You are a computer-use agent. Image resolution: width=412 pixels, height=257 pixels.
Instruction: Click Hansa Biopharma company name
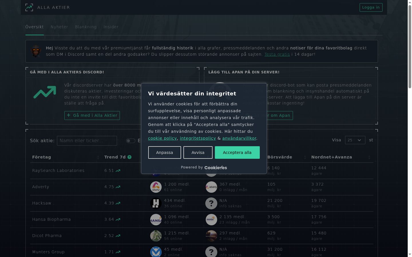coord(51,220)
